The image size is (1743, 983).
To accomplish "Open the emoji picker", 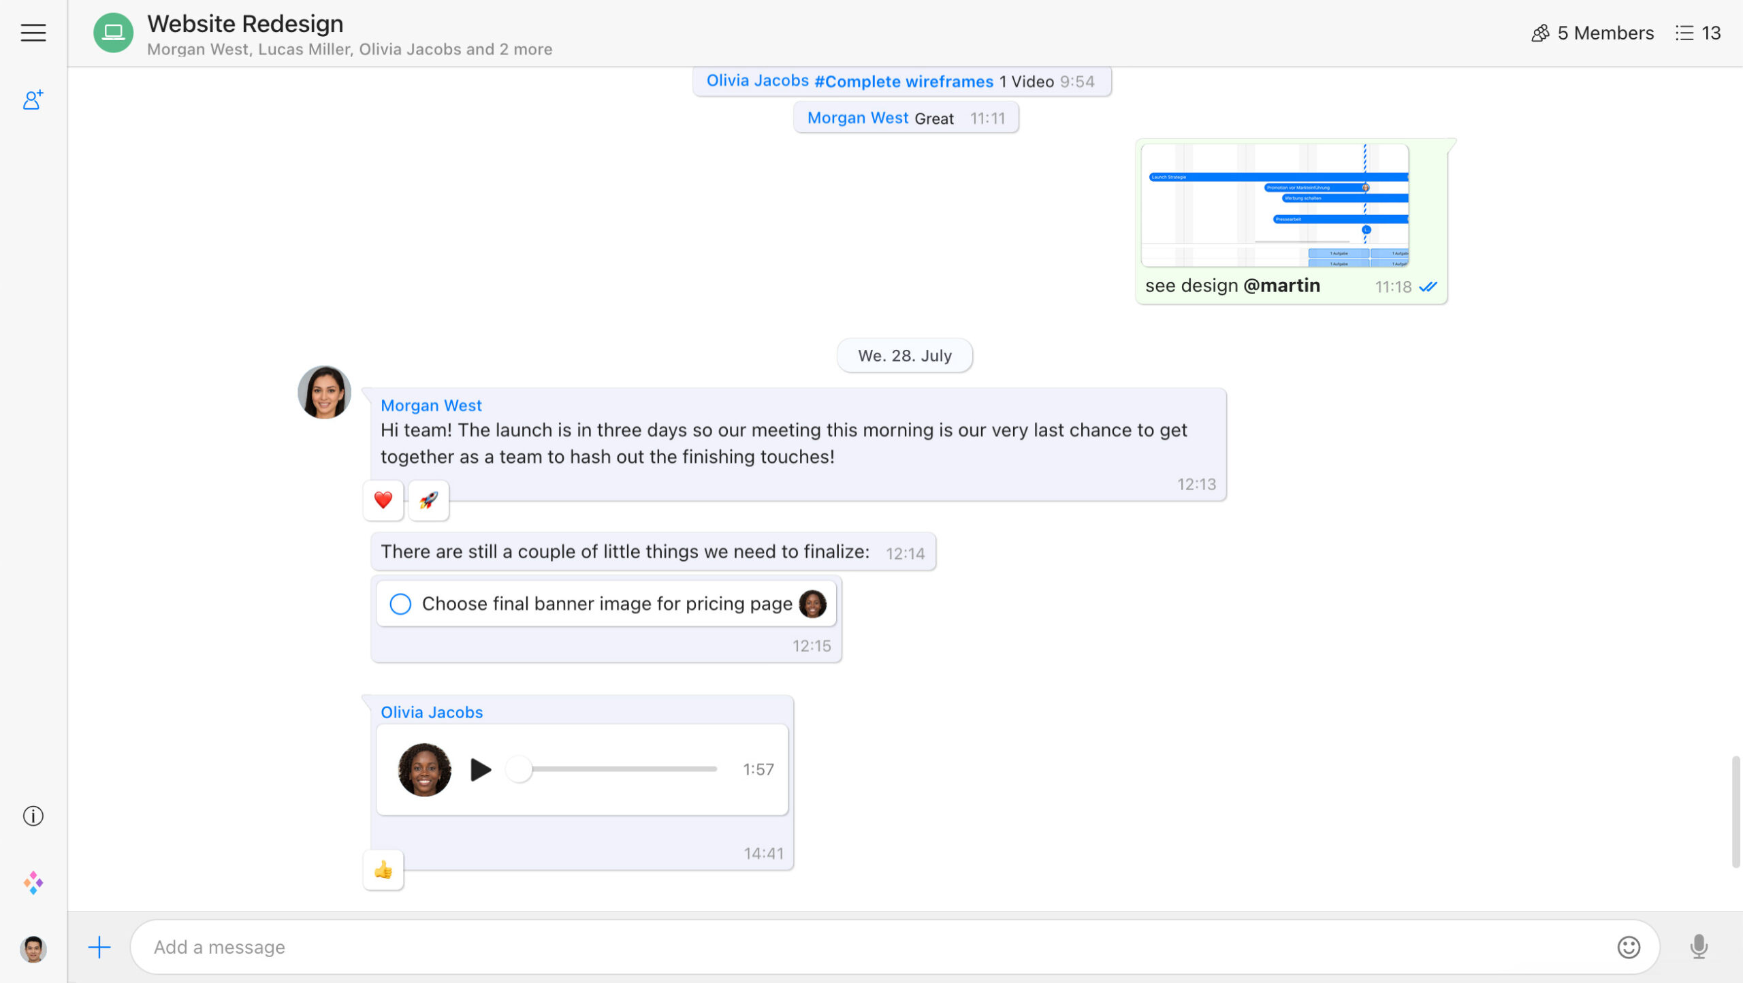I will (1628, 947).
